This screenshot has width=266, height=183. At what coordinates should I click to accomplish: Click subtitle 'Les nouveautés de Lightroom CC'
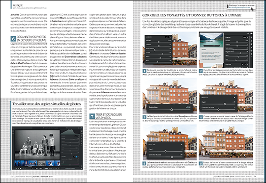coord(30,8)
